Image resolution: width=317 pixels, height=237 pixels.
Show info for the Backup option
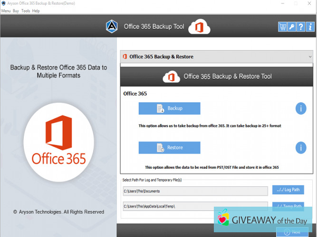(x=300, y=109)
